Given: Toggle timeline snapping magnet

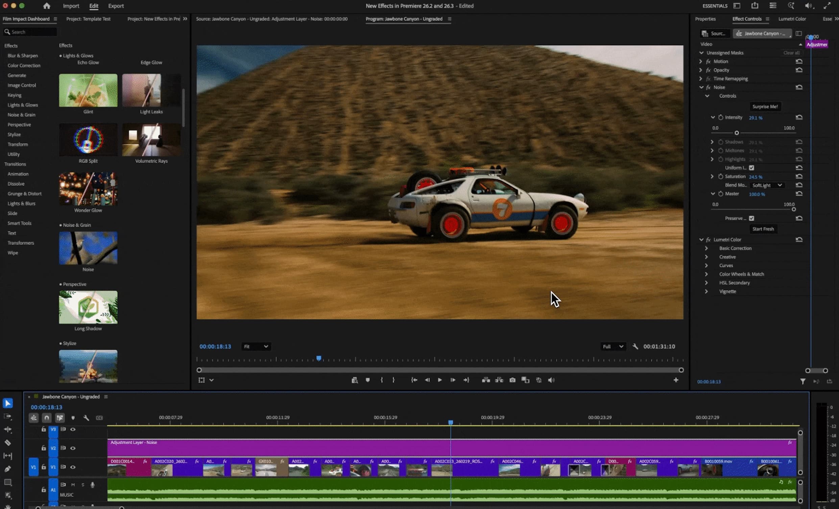Looking at the screenshot, I should (47, 418).
